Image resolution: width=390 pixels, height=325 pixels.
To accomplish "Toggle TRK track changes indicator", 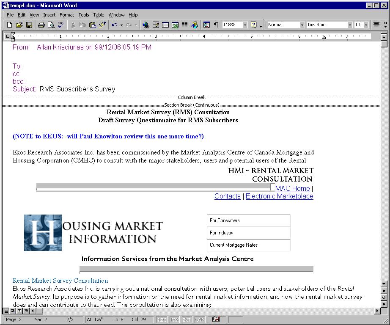I will pyautogui.click(x=174, y=319).
